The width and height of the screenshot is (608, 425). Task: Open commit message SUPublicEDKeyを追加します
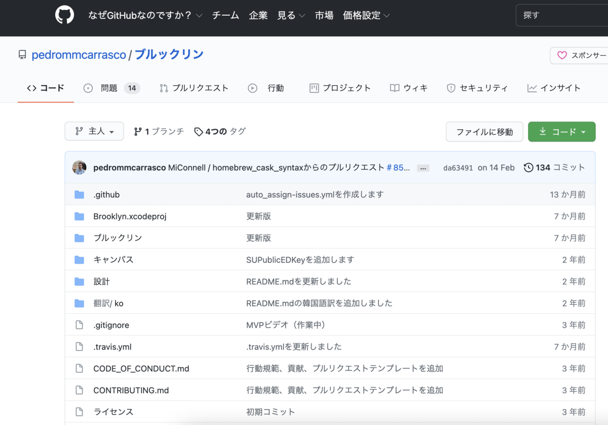pyautogui.click(x=300, y=260)
